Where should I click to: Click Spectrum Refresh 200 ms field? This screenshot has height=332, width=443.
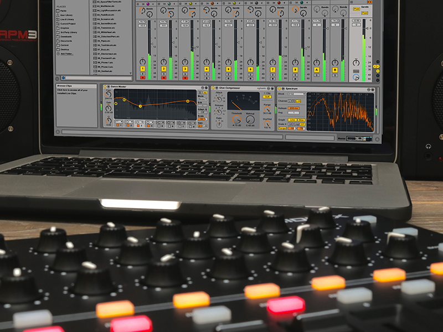[293, 108]
